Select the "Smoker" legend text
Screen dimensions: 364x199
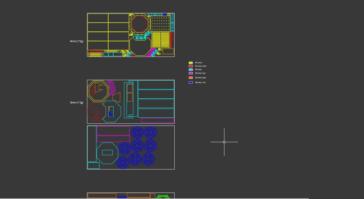tap(198, 70)
